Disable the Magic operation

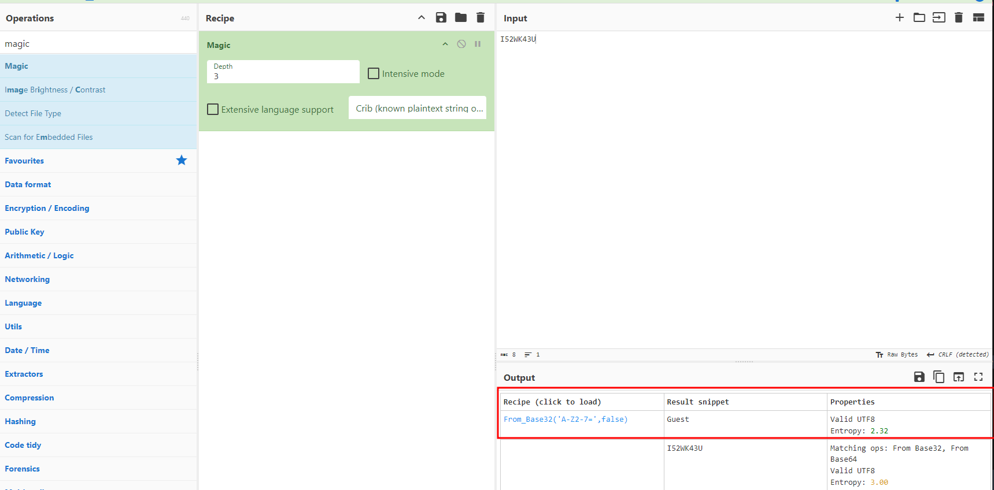(461, 44)
